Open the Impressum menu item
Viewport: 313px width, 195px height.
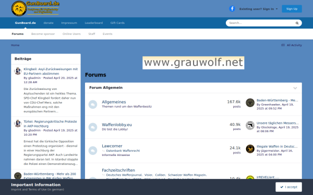coord(69,23)
